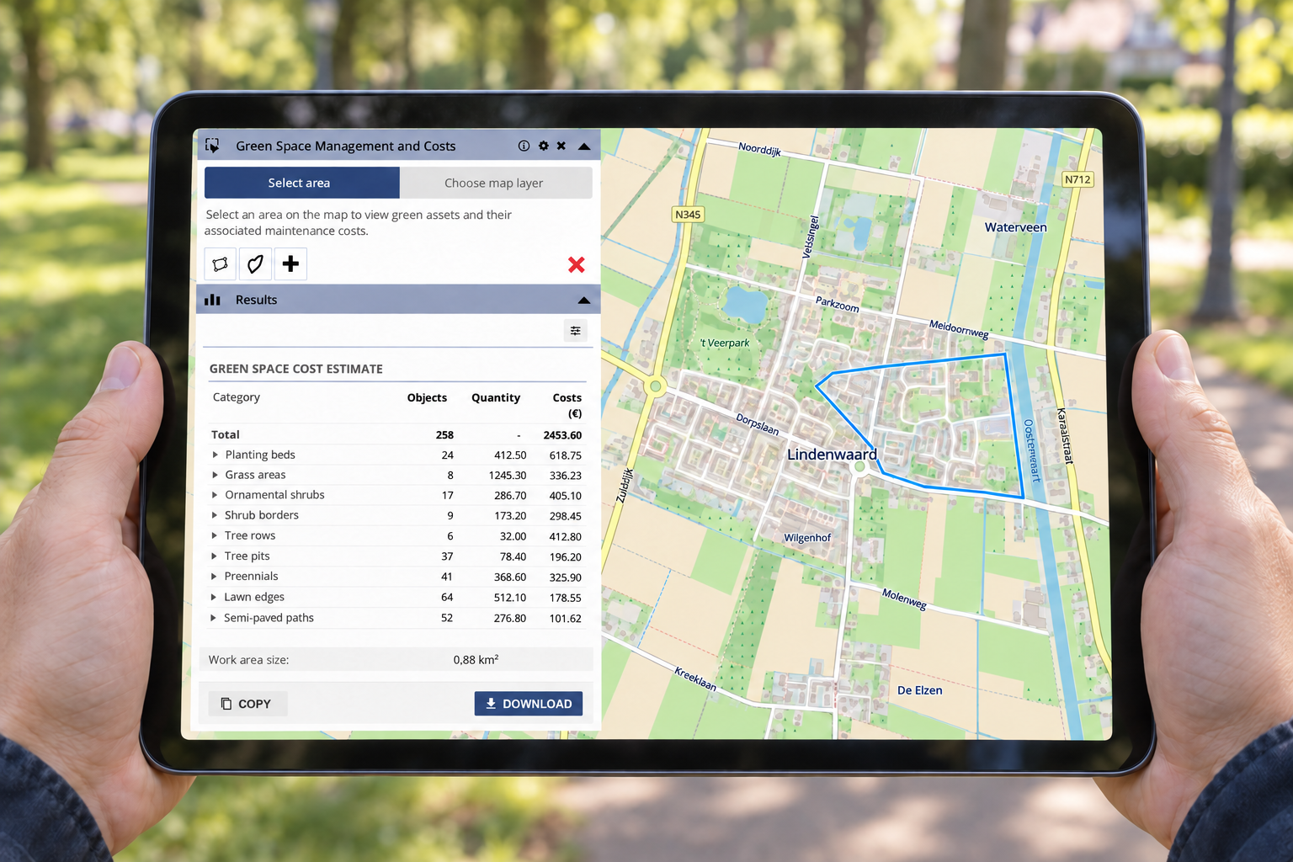1293x862 pixels.
Task: Click the Quantity column header
Action: (x=496, y=398)
